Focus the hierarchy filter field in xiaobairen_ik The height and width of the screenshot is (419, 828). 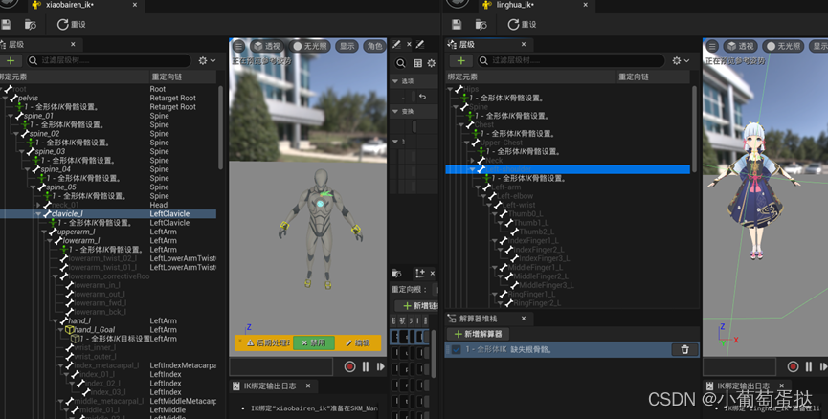pos(109,60)
